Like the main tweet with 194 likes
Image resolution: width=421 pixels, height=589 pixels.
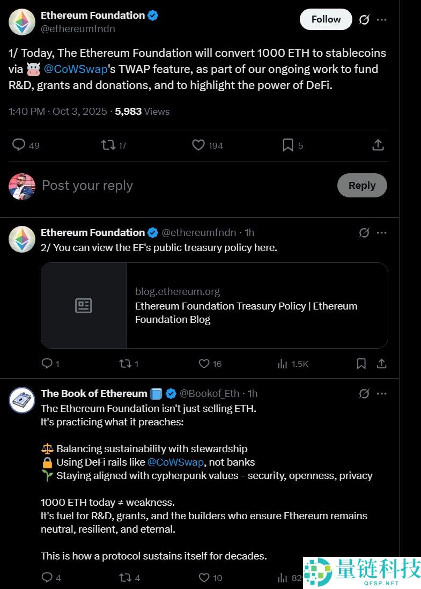pyautogui.click(x=198, y=145)
